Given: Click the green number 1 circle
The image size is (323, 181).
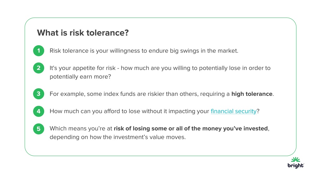Looking at the screenshot, I should coord(38,51).
